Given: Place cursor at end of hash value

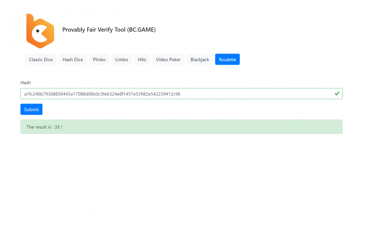Looking at the screenshot, I should click(x=180, y=94).
